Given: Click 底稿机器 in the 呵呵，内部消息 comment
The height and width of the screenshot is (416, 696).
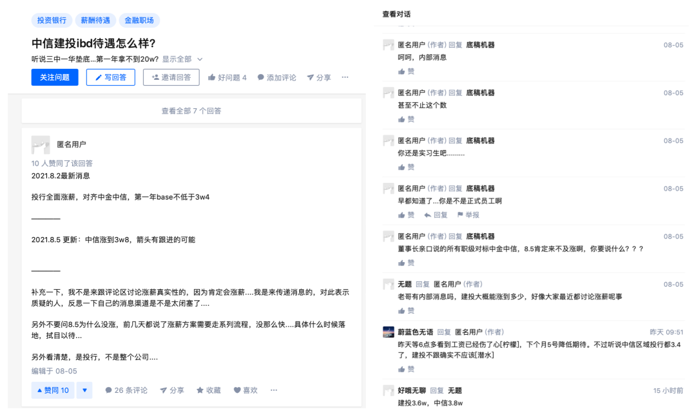Looking at the screenshot, I should pyautogui.click(x=480, y=45).
